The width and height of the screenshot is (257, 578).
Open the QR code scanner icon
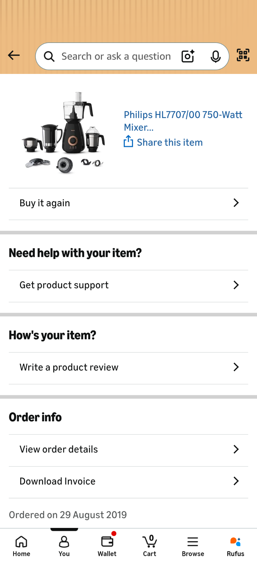tap(243, 55)
